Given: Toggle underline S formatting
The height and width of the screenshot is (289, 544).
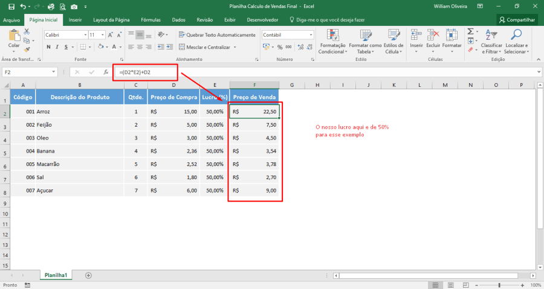Looking at the screenshot, I should (x=66, y=46).
